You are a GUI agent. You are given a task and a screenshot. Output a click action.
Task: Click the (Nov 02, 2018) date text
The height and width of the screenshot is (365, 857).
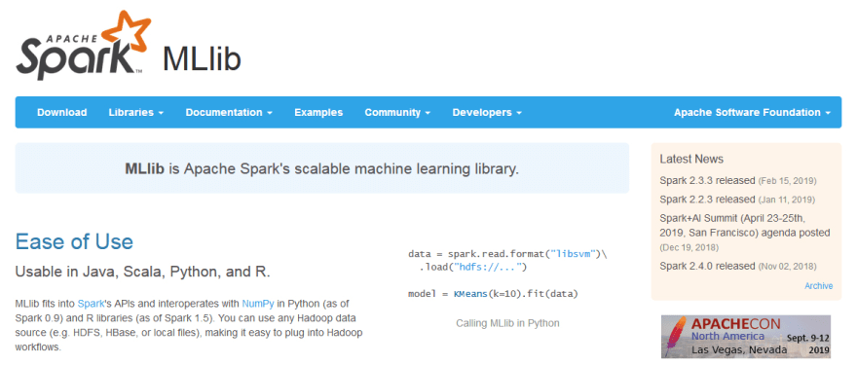pyautogui.click(x=787, y=267)
